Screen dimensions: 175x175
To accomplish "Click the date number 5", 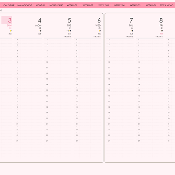I will click(69, 20).
